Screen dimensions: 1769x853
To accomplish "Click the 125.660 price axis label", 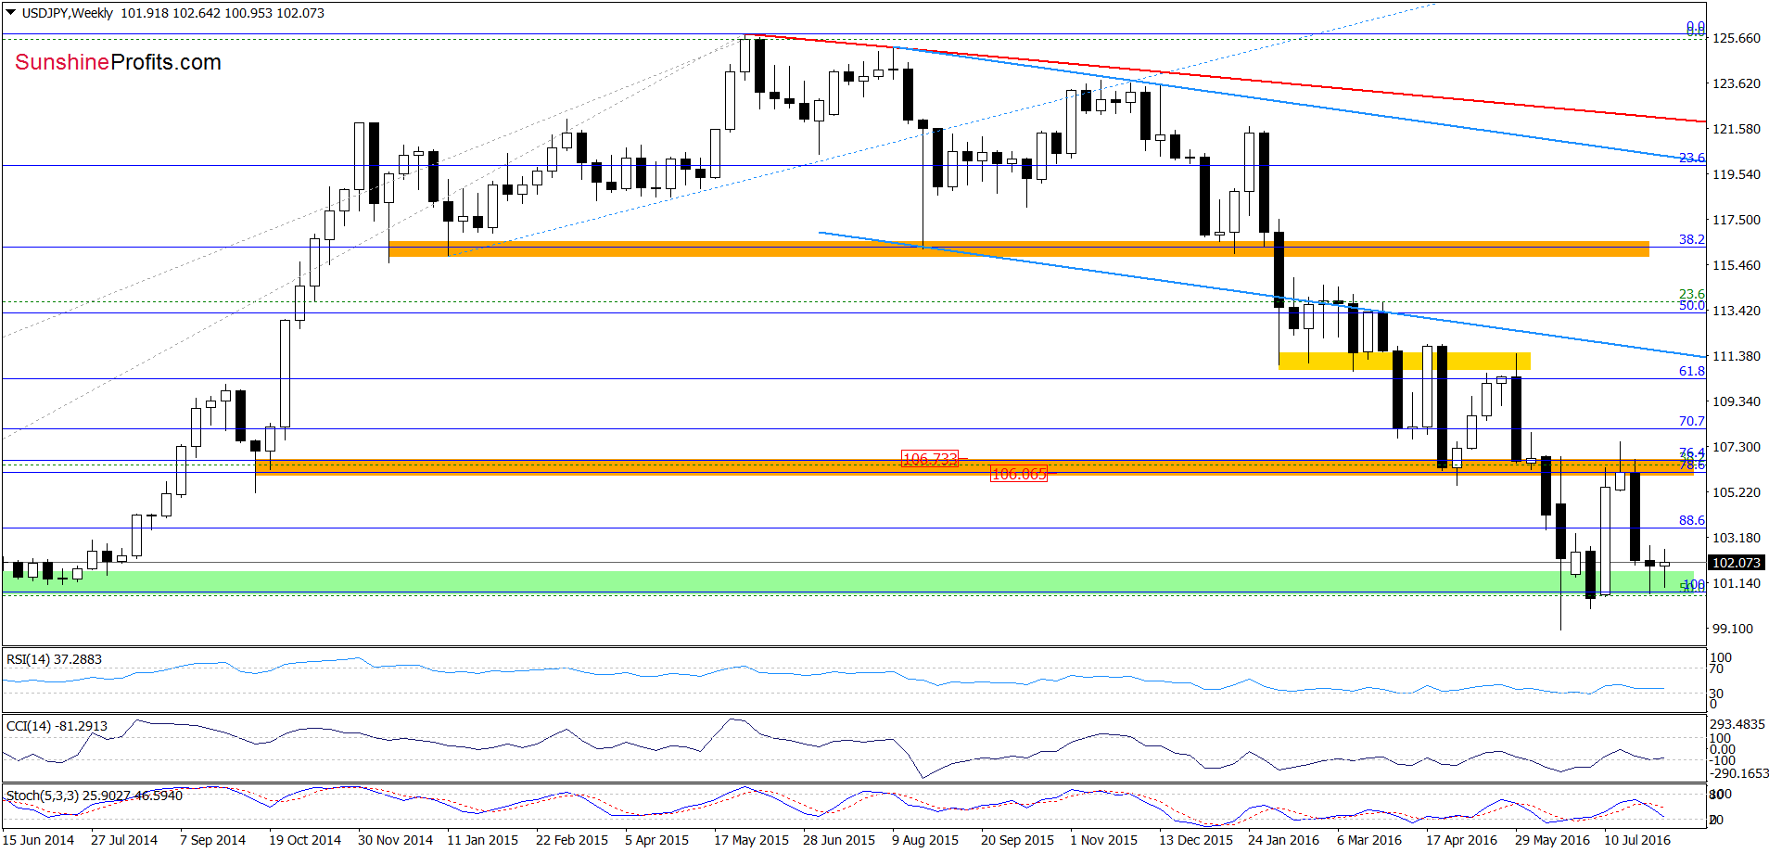I will tap(1737, 38).
